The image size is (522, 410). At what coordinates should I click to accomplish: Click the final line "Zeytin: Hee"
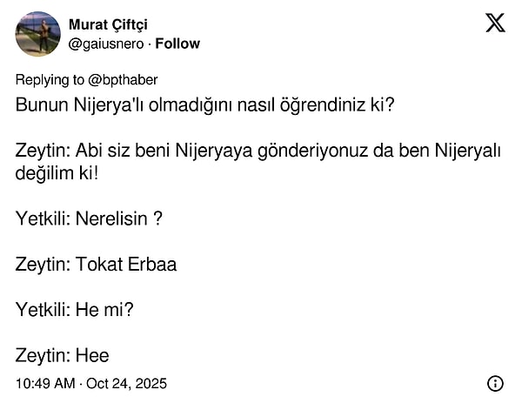coord(62,355)
